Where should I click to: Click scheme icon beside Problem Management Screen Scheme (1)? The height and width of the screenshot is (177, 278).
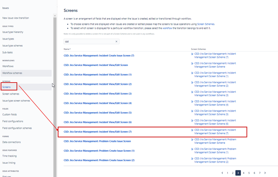pyautogui.click(x=192, y=149)
